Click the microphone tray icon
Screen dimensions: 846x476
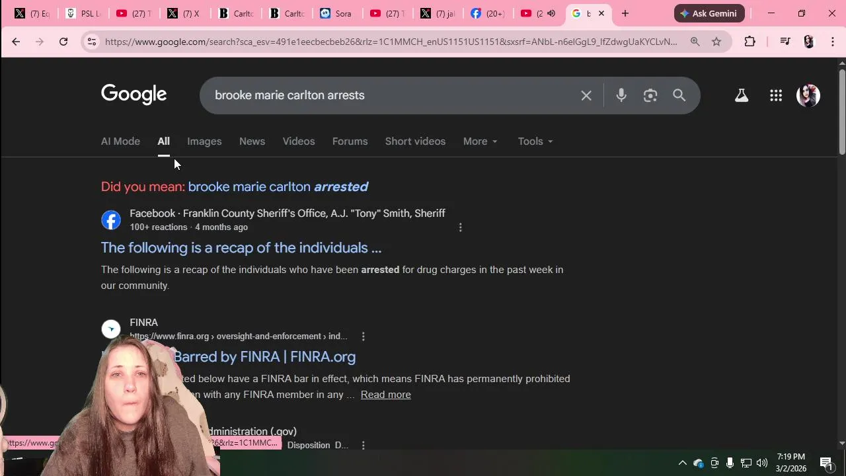tap(730, 463)
